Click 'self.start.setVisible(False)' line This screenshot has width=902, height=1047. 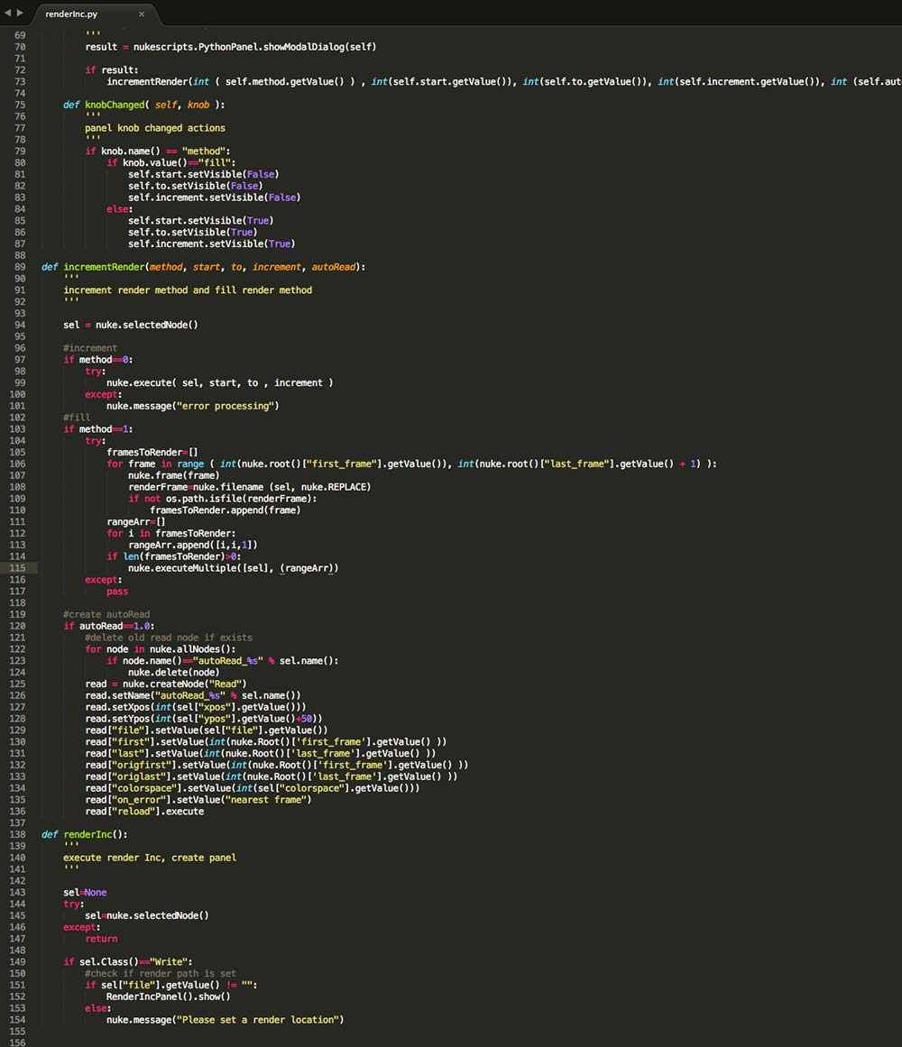click(204, 174)
